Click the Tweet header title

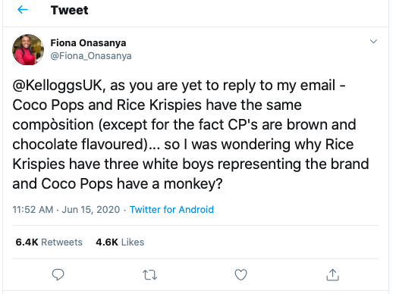(69, 11)
